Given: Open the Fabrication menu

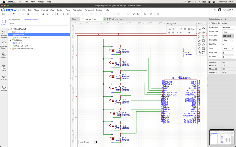Looking at the screenshot, I should 77,10.
